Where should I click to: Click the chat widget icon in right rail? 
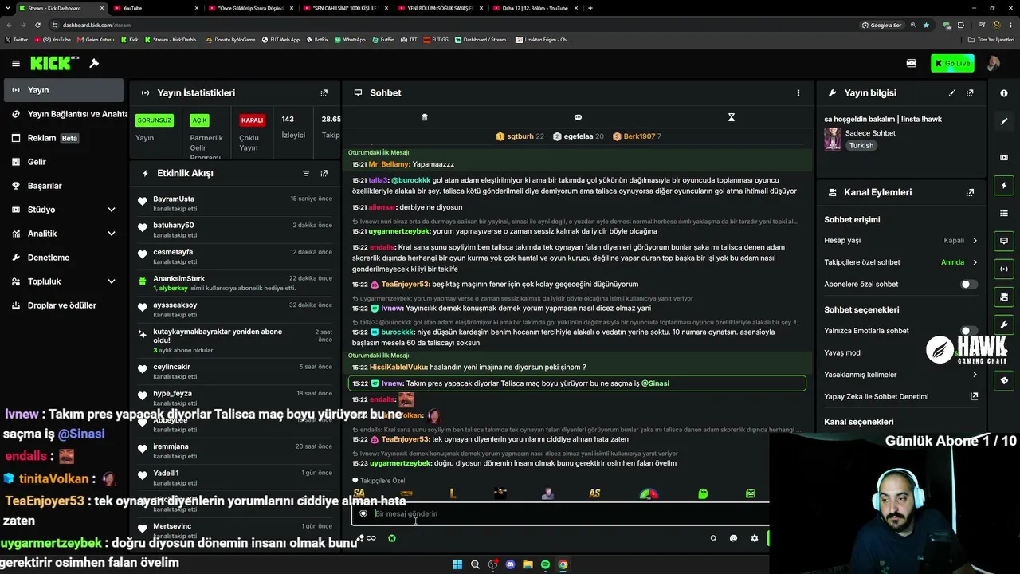click(x=1004, y=241)
